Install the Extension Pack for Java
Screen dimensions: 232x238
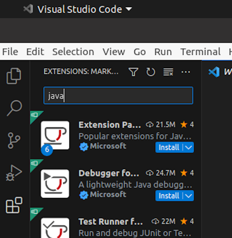coord(169,147)
